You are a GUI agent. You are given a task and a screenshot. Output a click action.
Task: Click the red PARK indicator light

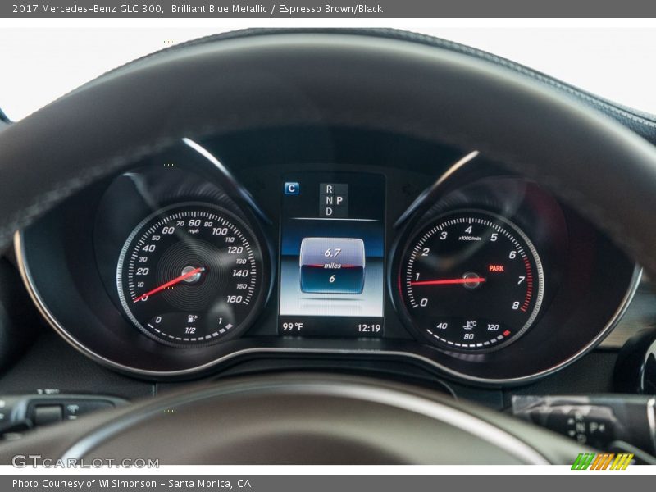[496, 268]
